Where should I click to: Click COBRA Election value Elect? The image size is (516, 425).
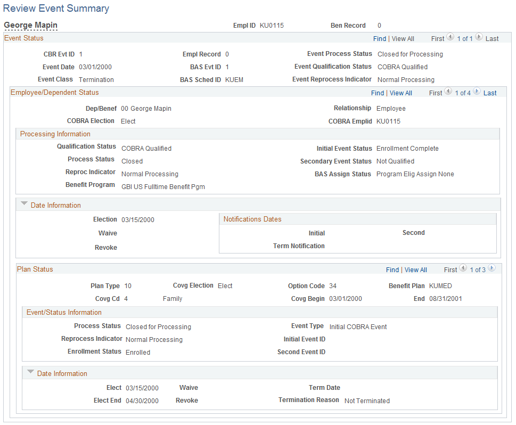[x=128, y=121]
